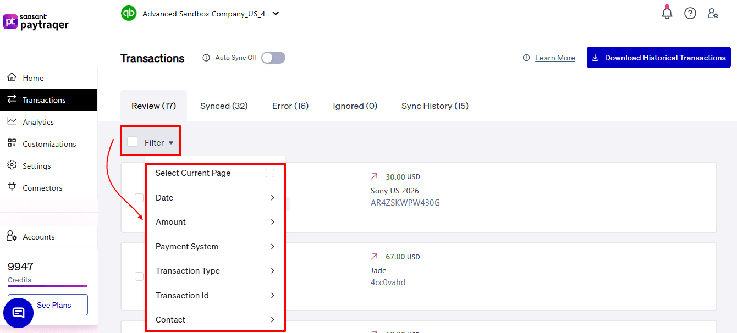The height and width of the screenshot is (333, 737).
Task: Click the Auto Sync info icon
Action: click(206, 58)
